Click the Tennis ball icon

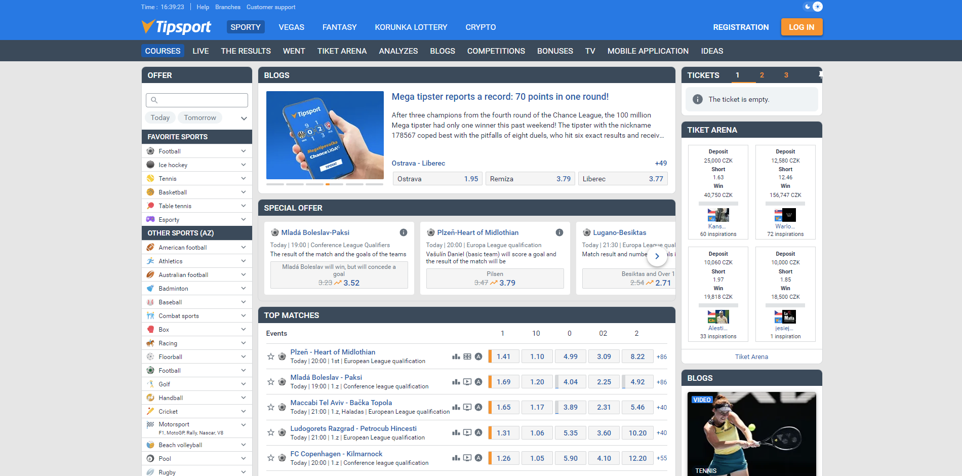(x=150, y=178)
